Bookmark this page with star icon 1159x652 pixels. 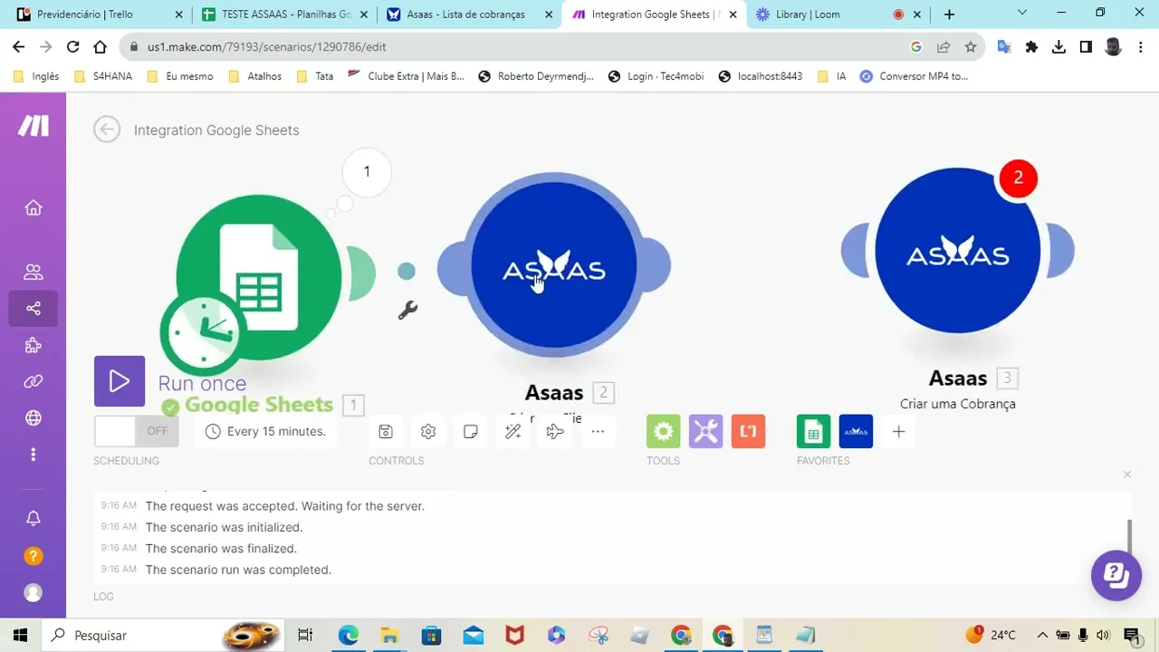(971, 47)
